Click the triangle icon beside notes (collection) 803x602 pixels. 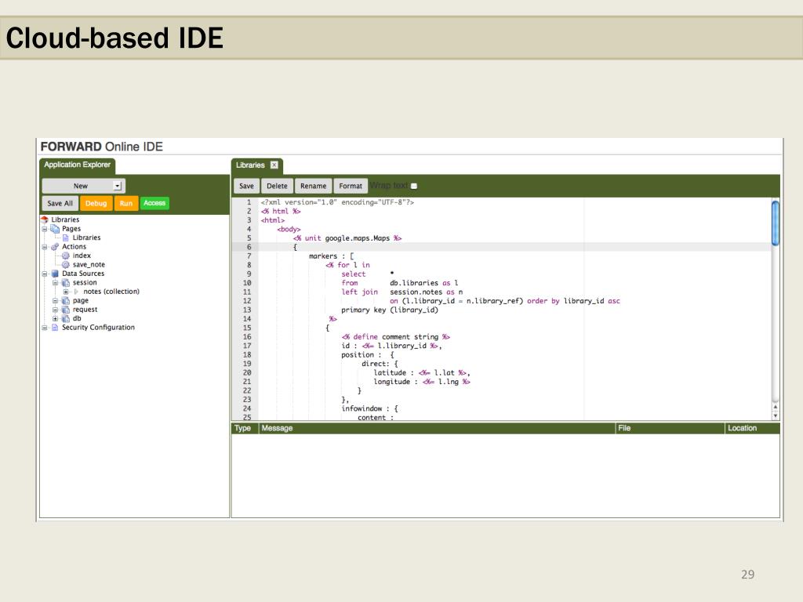click(76, 292)
